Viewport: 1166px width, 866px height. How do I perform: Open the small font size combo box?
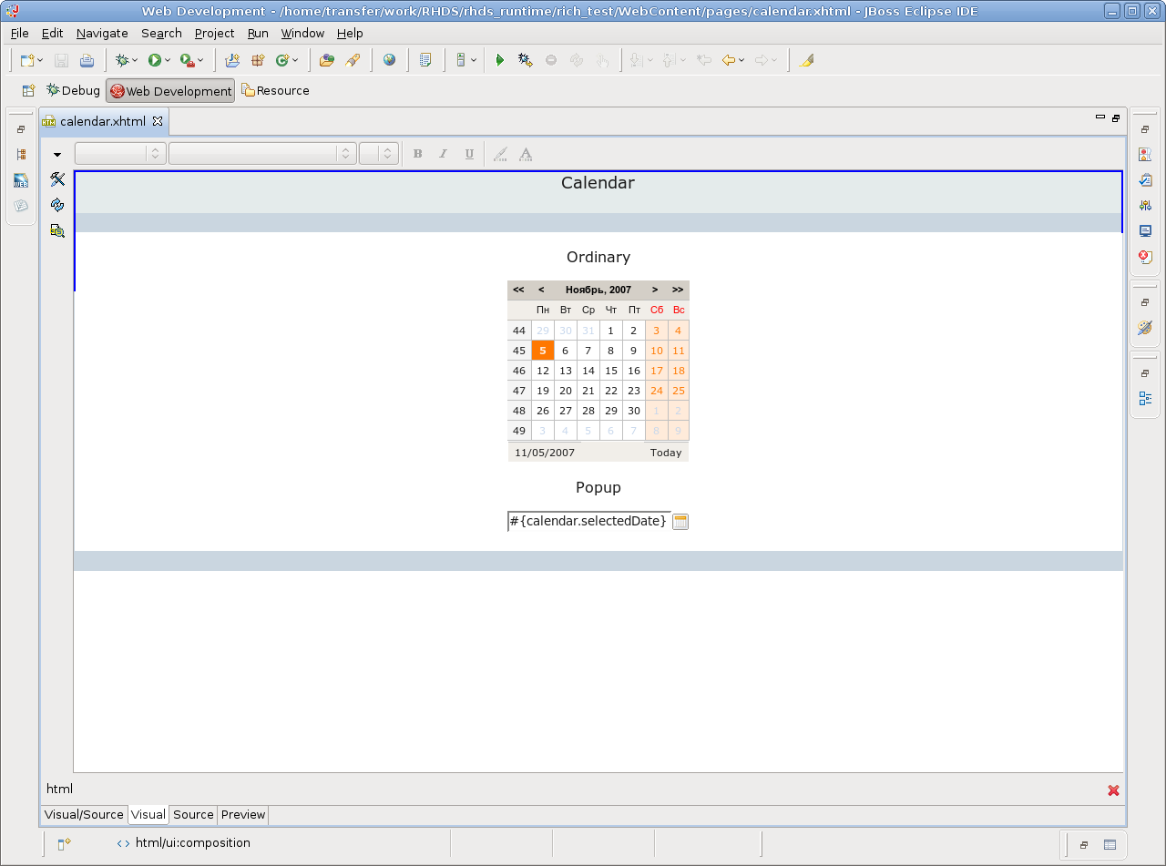tap(378, 154)
